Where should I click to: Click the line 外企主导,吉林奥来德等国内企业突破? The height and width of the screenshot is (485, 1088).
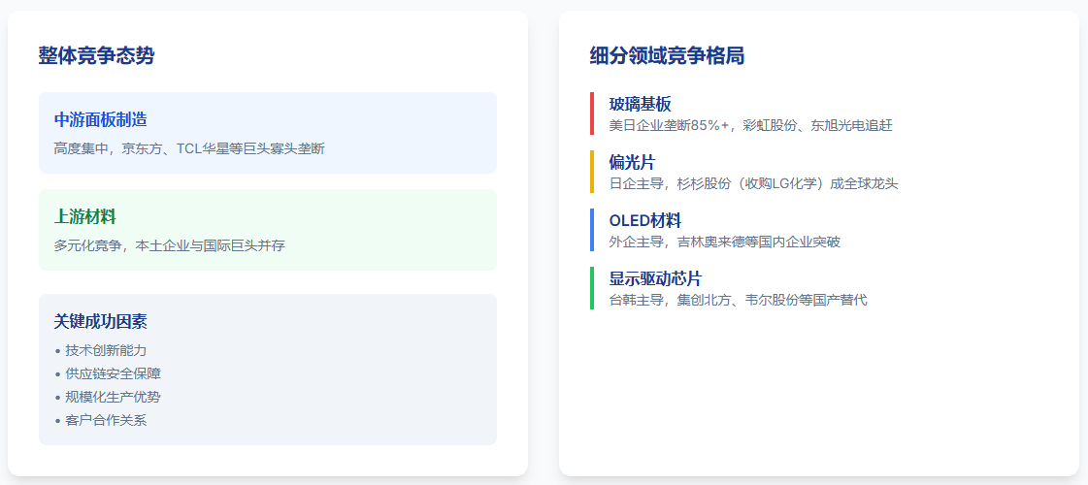pyautogui.click(x=724, y=242)
